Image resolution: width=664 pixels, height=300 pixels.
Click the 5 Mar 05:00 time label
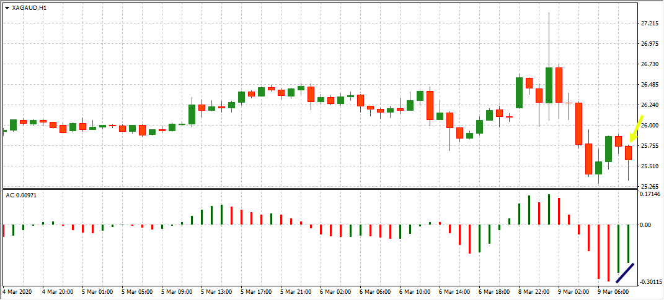136,292
